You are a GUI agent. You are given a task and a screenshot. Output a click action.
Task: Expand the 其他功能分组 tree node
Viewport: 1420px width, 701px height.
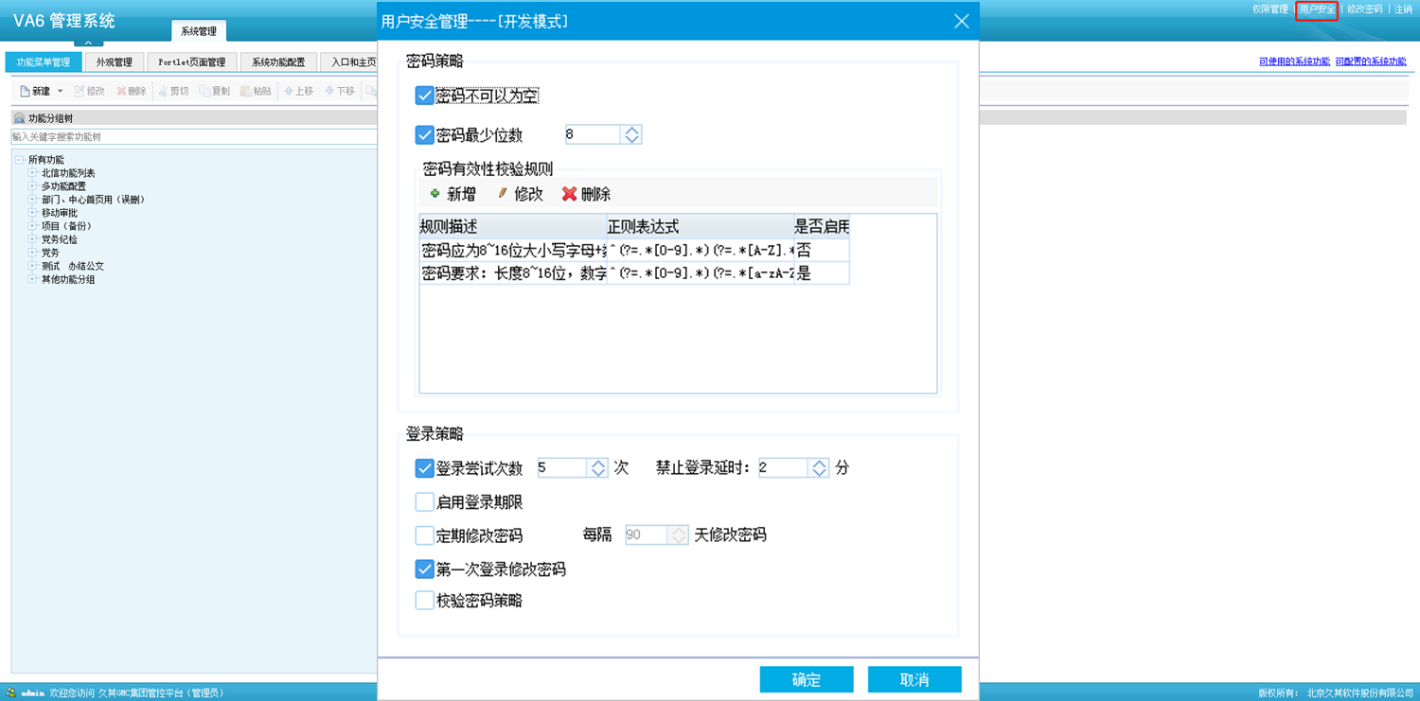point(32,279)
